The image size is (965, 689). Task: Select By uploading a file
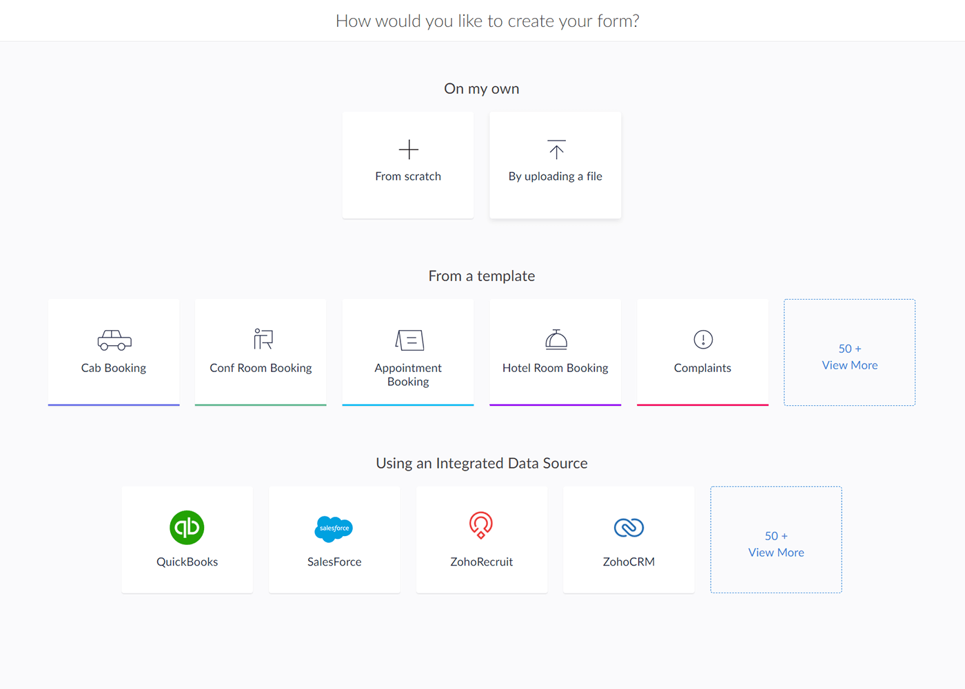click(x=556, y=165)
